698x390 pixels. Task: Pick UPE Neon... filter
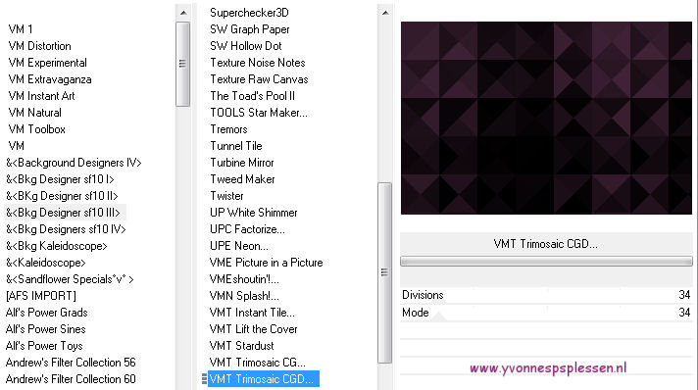[x=239, y=246]
